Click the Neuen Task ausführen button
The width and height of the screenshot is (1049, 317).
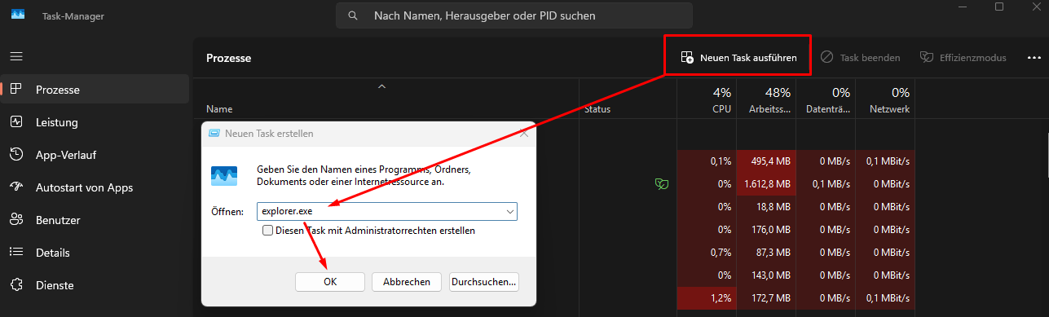738,58
